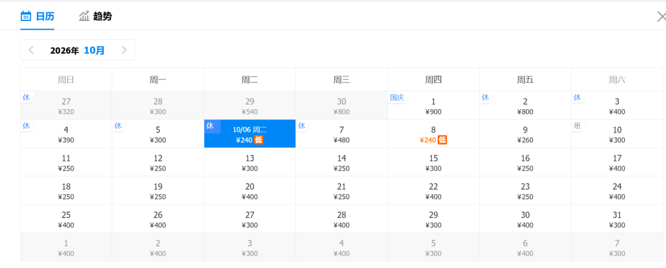The height and width of the screenshot is (268, 666).
Task: Switch to the 趋势 tab
Action: click(x=103, y=17)
